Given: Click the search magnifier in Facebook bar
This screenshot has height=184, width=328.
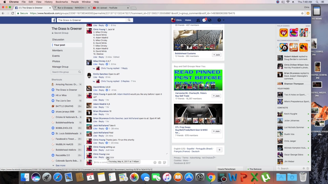Looking at the screenshot, I should point(129,20).
